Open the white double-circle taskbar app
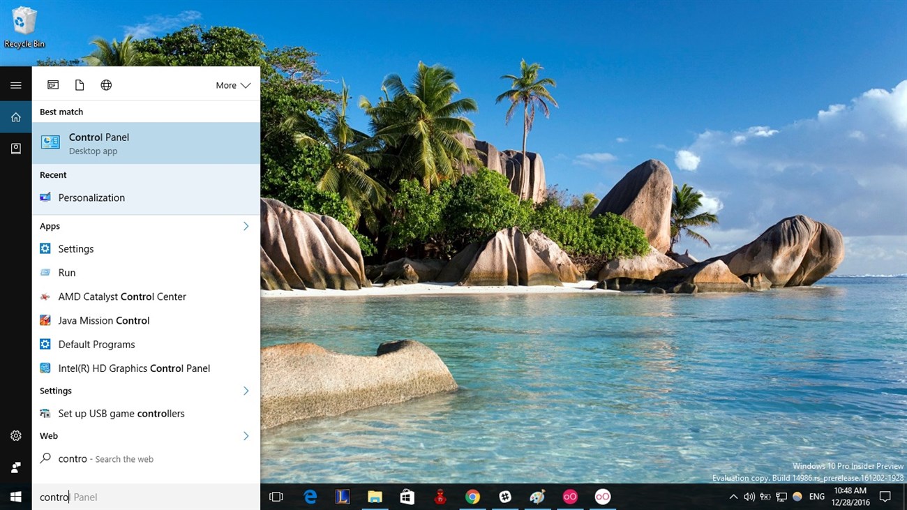Viewport: 907px width, 510px height. click(x=603, y=497)
